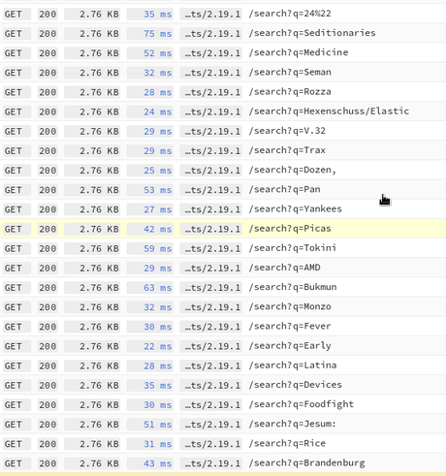
Task: Select the /search?q=24%22 request row
Action: 223,14
